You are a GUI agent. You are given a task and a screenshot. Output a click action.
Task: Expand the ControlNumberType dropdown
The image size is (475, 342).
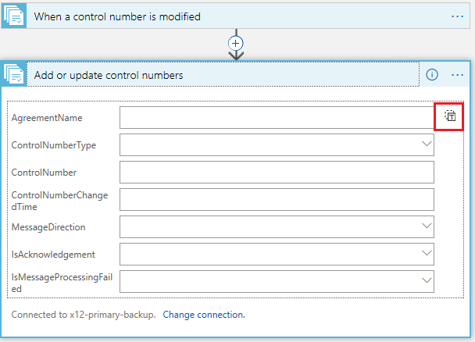[x=427, y=144]
